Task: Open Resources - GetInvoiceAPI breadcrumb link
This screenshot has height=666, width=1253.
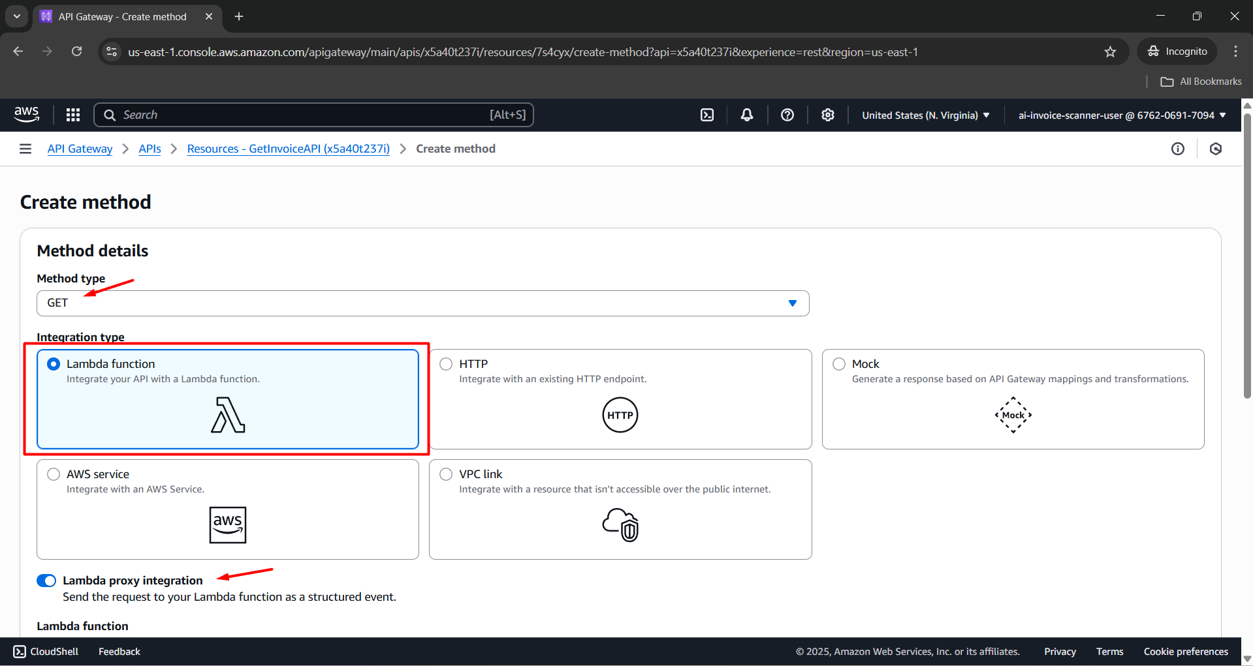Action: (288, 149)
